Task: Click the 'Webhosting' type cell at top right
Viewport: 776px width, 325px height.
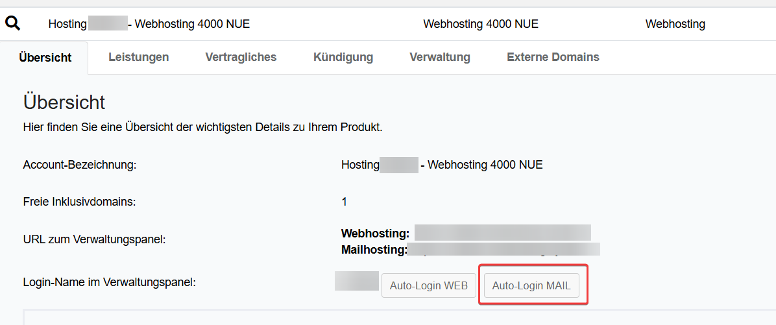Action: click(x=675, y=24)
